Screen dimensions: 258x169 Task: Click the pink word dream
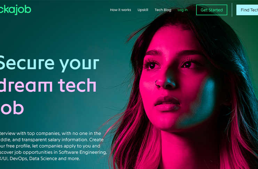point(26,85)
